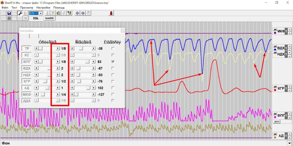Click the vertical Y-centering icon
The image size is (293, 146).
[83, 13]
